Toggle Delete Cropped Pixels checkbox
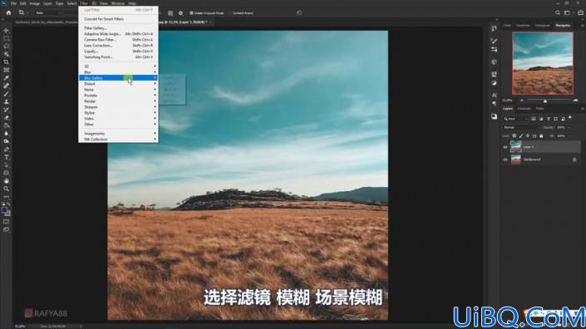 (x=191, y=13)
